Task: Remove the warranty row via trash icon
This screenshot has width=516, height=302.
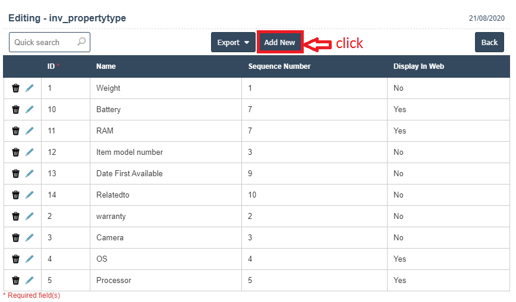Action: (x=16, y=217)
